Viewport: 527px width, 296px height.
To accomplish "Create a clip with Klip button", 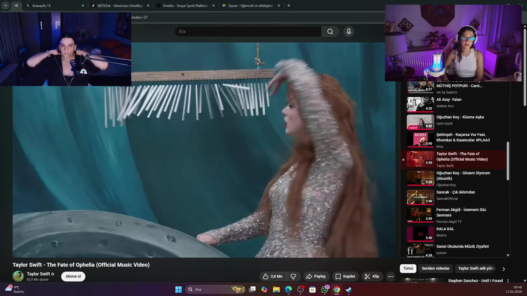I will tap(372, 276).
